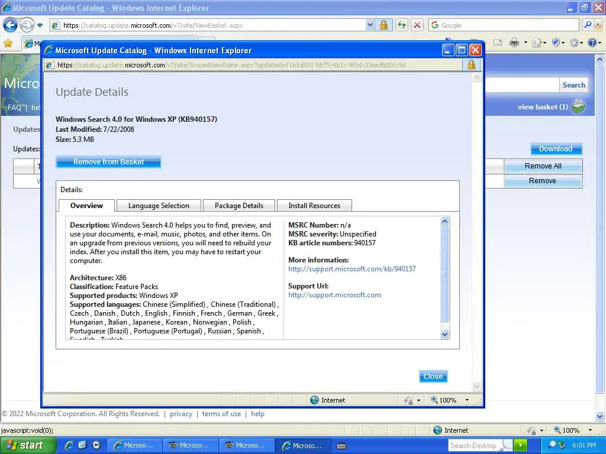Click the overview pane scroll down arrow
Image resolution: width=606 pixels, height=454 pixels.
pyautogui.click(x=444, y=335)
